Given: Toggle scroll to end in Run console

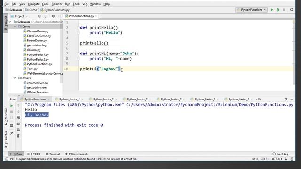Looking at the screenshot, I should [x=18, y=123].
